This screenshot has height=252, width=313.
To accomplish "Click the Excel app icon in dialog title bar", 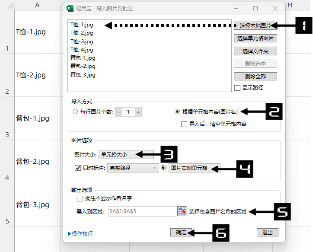I will [x=70, y=8].
